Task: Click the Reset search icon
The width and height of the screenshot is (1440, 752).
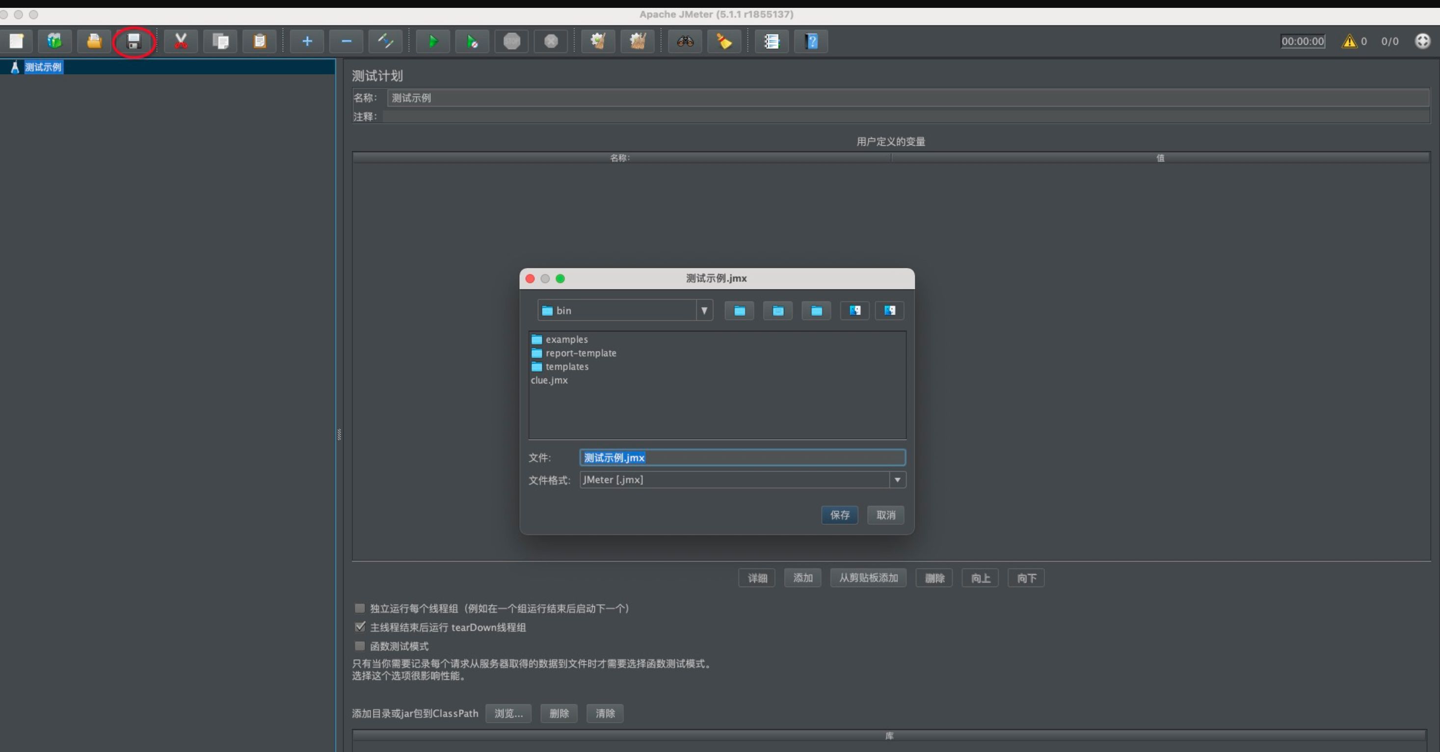Action: [x=724, y=41]
